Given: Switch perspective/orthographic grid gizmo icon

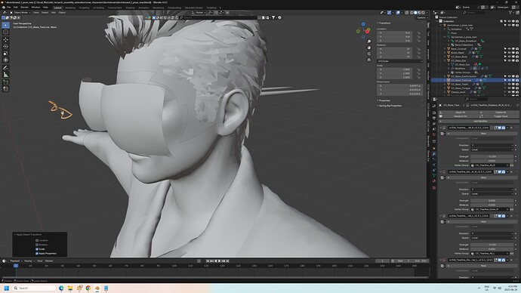Looking at the screenshot, I should pos(368,60).
